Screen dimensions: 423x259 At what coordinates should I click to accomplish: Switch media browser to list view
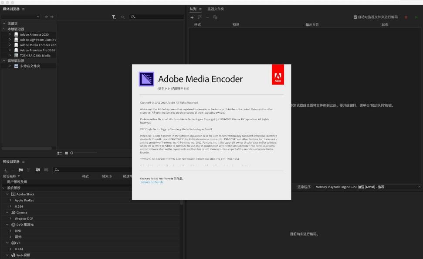[60, 152]
